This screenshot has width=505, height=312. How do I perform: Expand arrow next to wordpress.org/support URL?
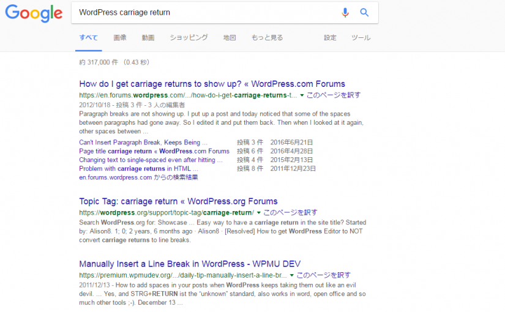[258, 213]
